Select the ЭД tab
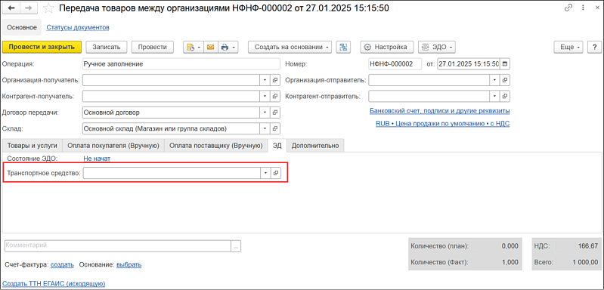 pyautogui.click(x=277, y=146)
